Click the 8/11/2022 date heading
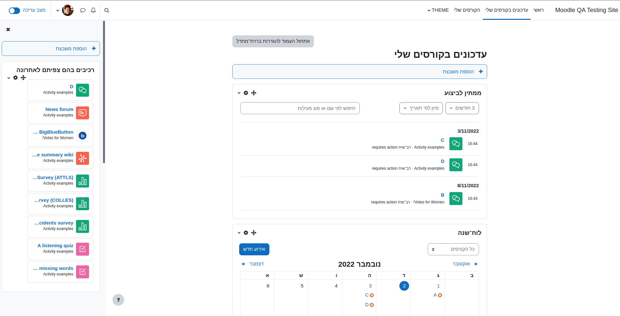The width and height of the screenshot is (620, 316). click(468, 186)
